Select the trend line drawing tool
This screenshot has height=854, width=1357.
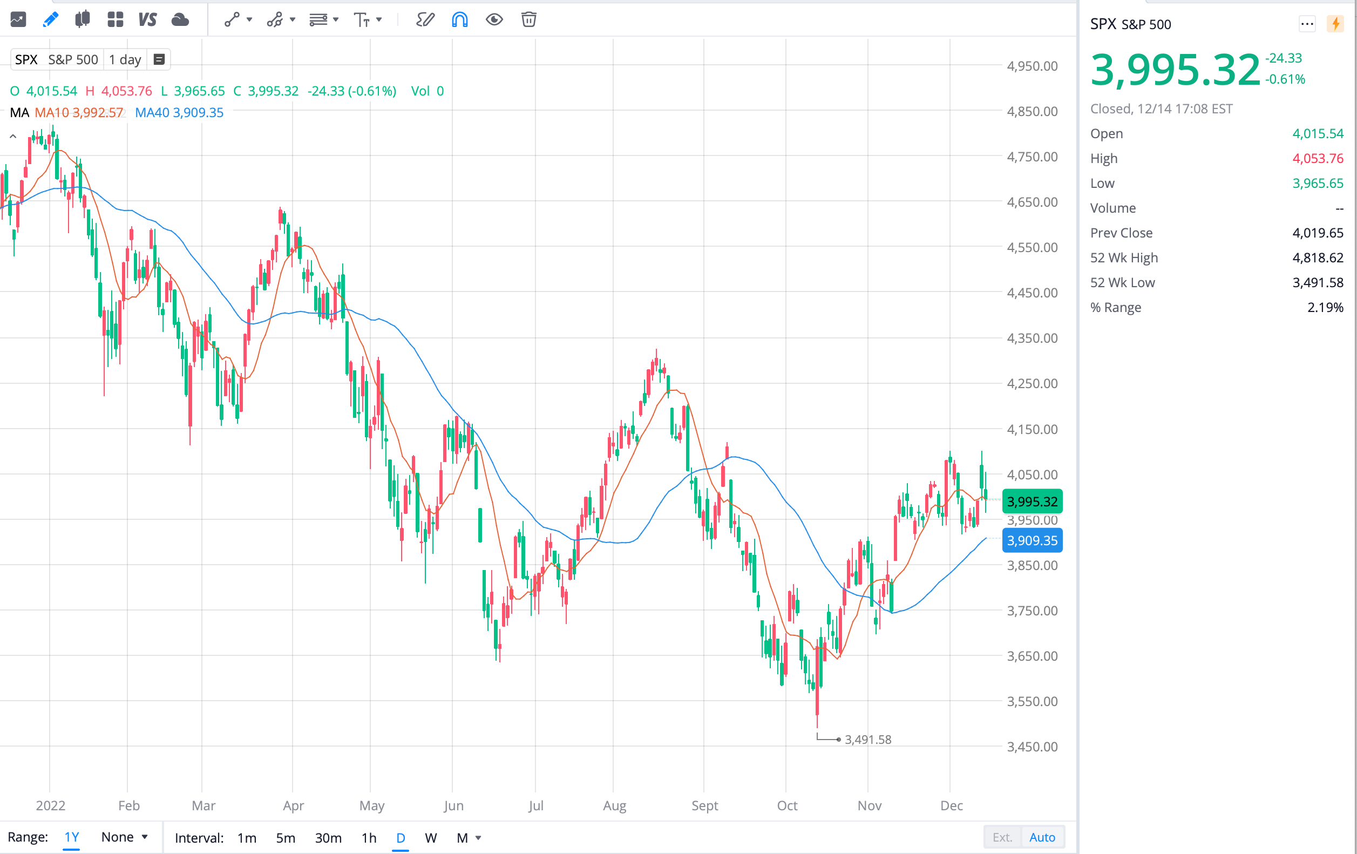tap(231, 19)
